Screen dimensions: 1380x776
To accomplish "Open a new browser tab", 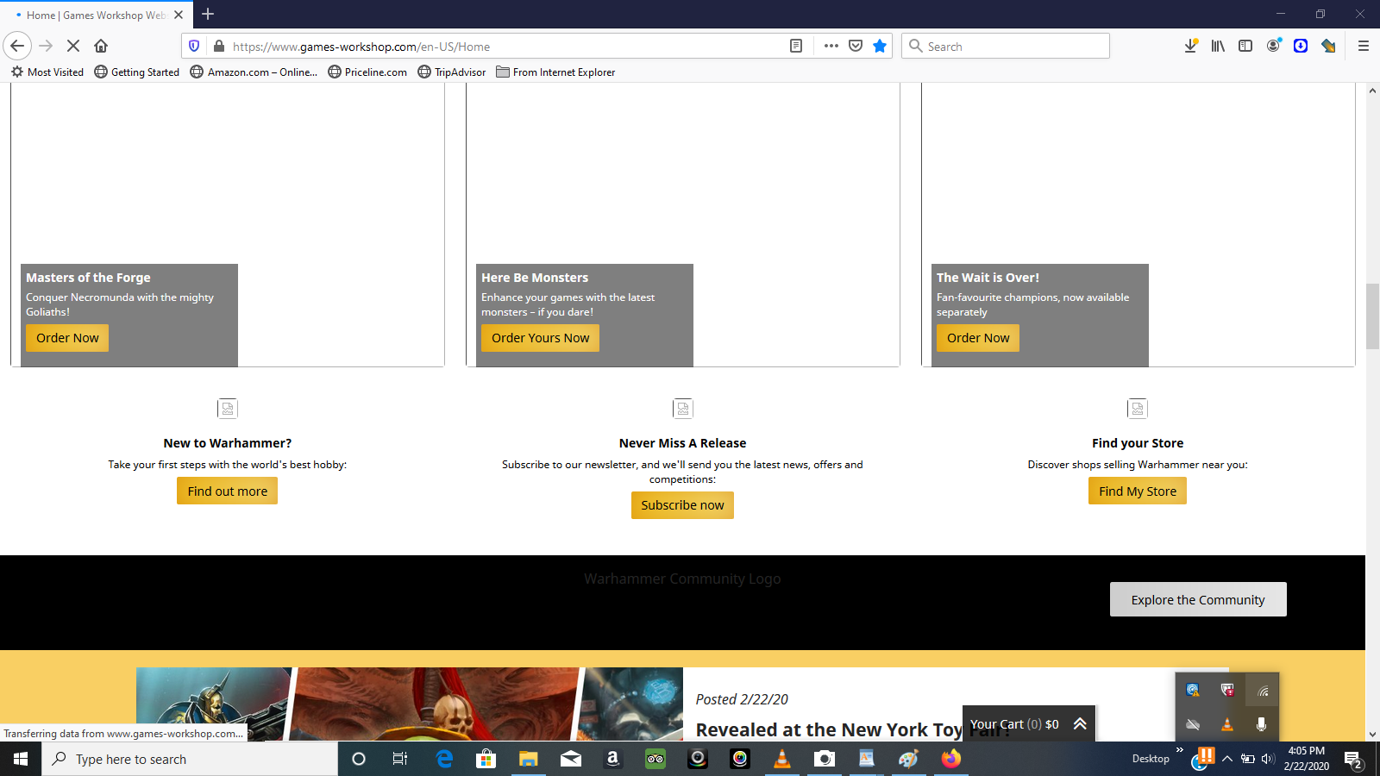I will (x=208, y=14).
